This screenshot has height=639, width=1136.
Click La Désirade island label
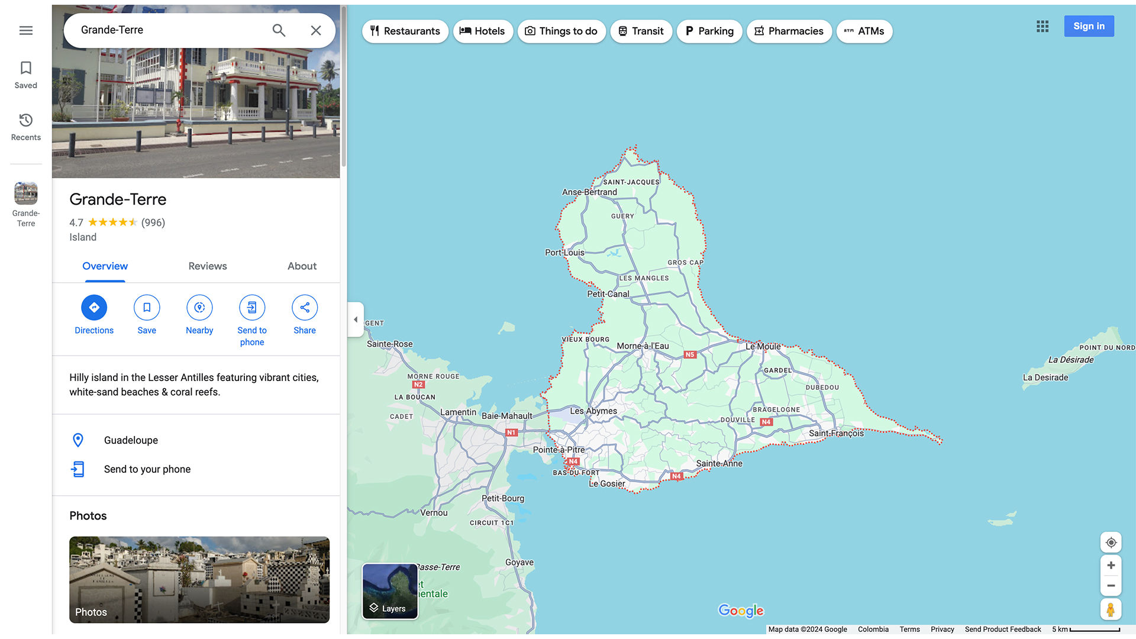click(x=1071, y=360)
